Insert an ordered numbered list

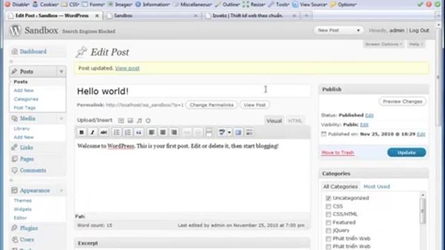tap(128, 133)
